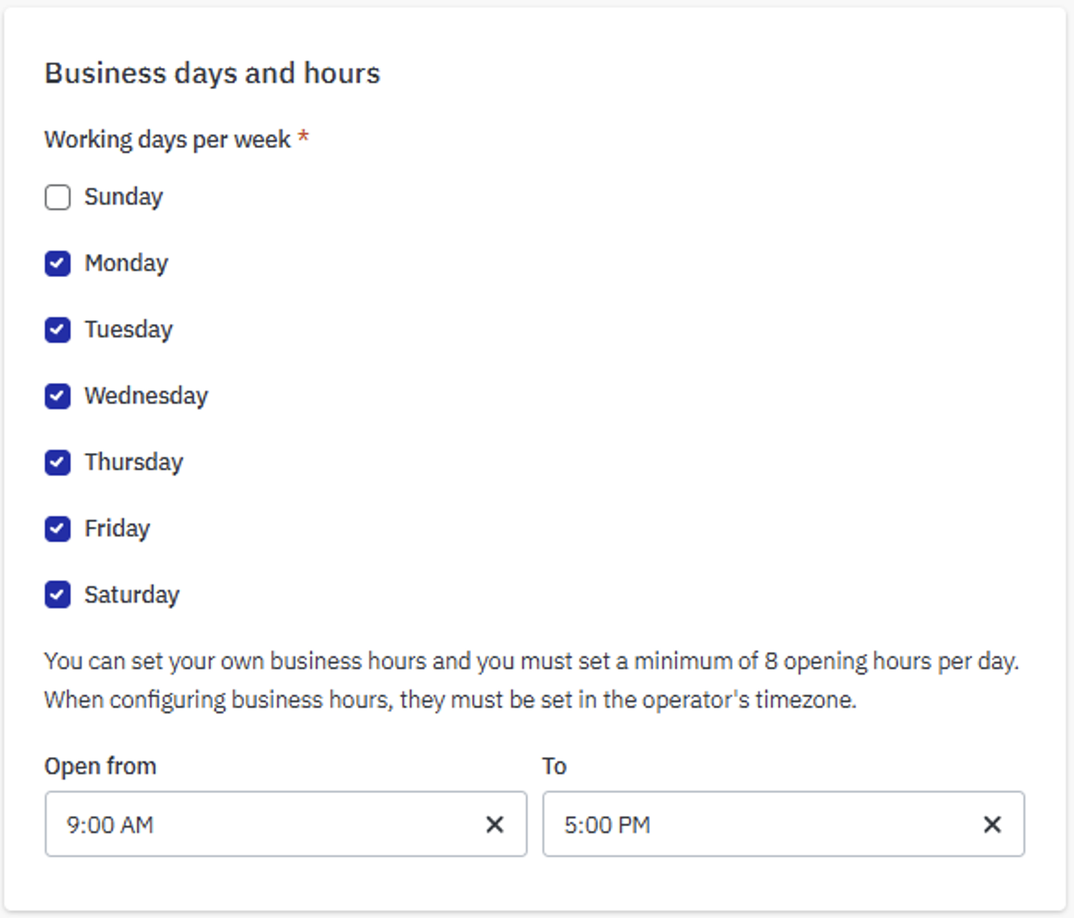
Task: Deselect the Friday checkbox
Action: [x=58, y=528]
